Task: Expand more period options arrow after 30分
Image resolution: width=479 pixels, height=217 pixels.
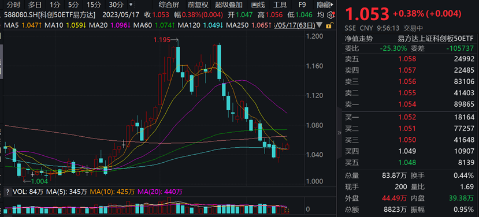Action: coord(131,5)
